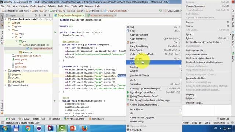The width and height of the screenshot is (235, 132).
Task: Switch to GroupCreationTests.java editor tab
Action: 69,15
